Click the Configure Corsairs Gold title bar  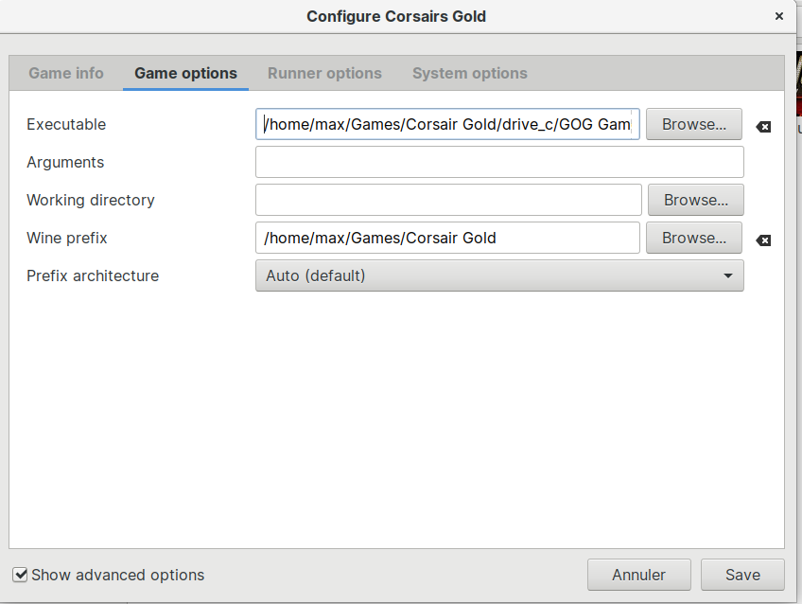tap(396, 16)
